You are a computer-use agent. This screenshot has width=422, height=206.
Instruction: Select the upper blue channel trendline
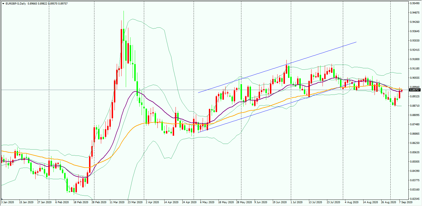tap(277, 67)
